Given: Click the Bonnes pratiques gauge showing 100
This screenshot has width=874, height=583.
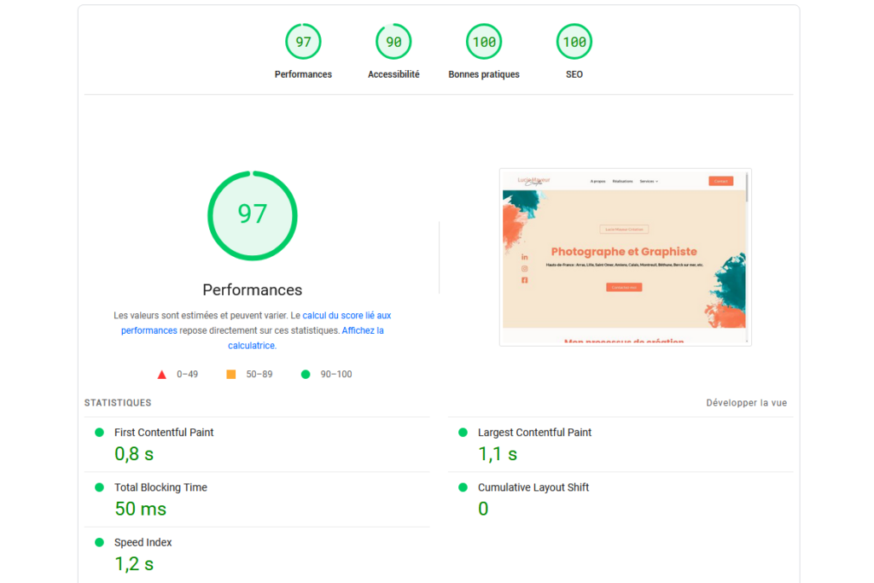Looking at the screenshot, I should (x=484, y=41).
